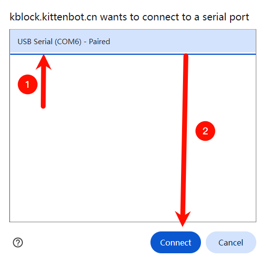Click the downward red arrowhead above Connect
The width and height of the screenshot is (266, 262).
[183, 219]
